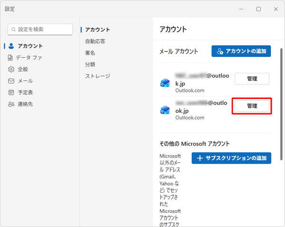Click 管理 for the first outlook.jp account

click(252, 79)
